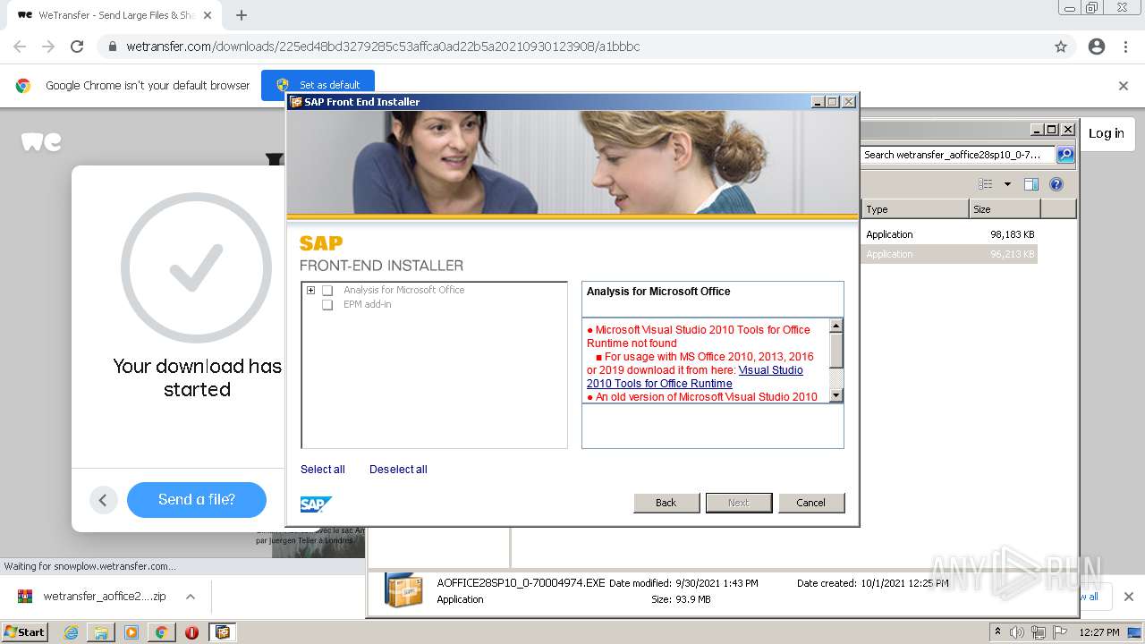Sort by Type column in Explorer
The image size is (1145, 644).
tap(915, 209)
